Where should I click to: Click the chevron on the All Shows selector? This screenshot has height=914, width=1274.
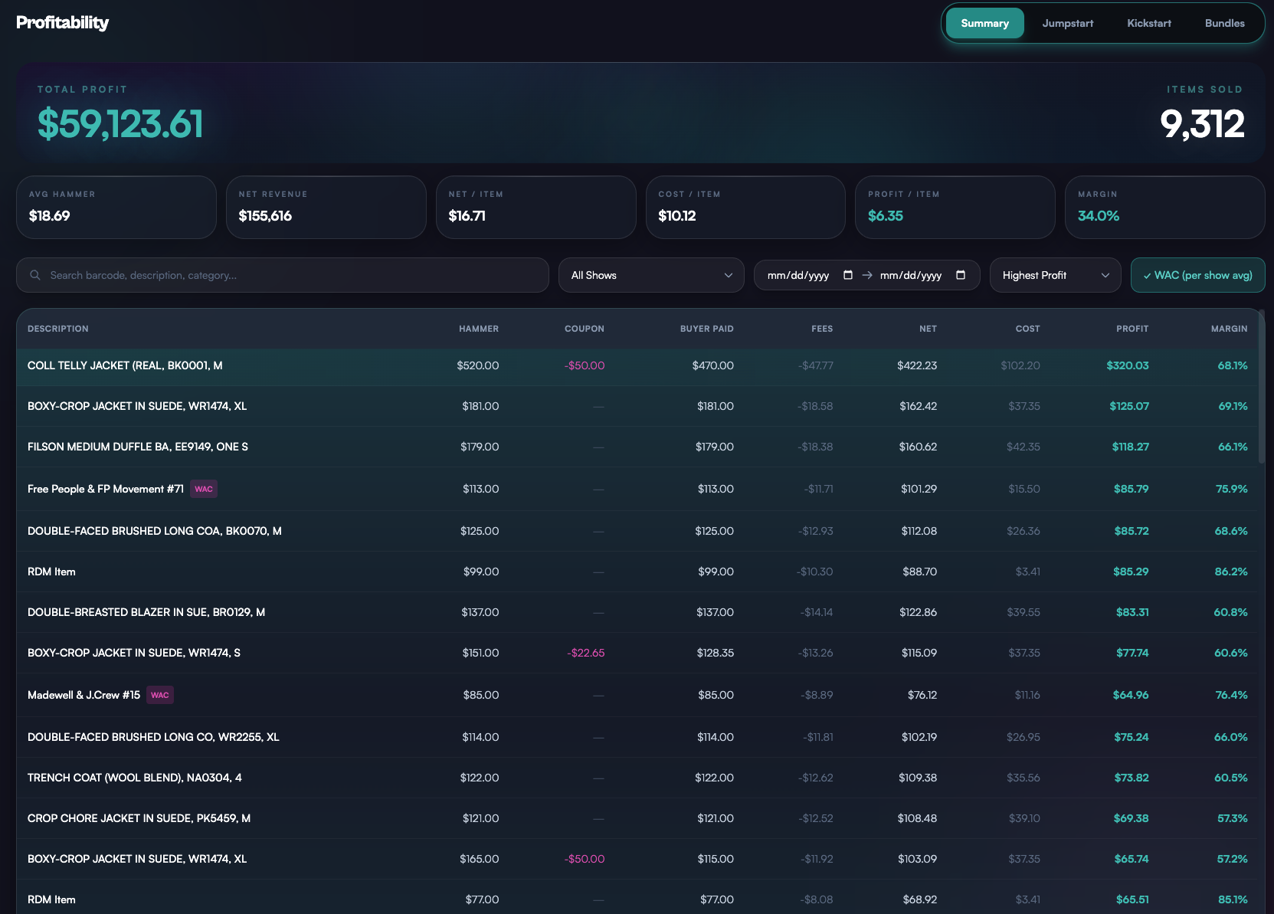728,274
